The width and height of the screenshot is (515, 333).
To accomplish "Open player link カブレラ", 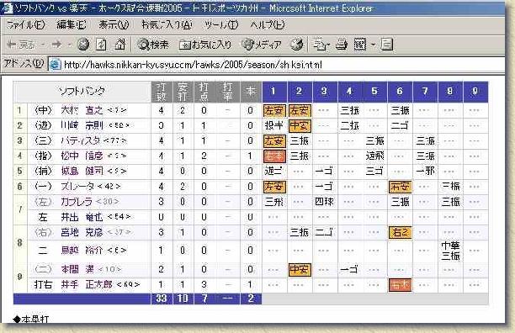I will tap(77, 202).
